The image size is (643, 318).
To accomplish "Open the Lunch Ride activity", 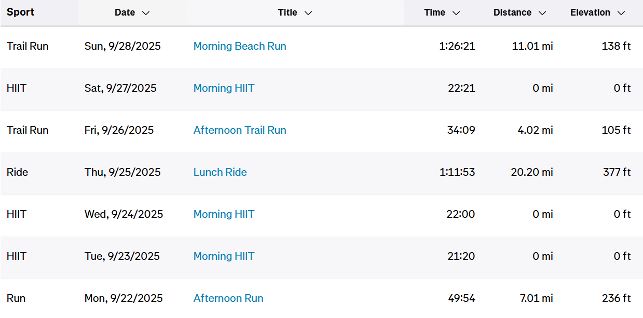I will 220,172.
